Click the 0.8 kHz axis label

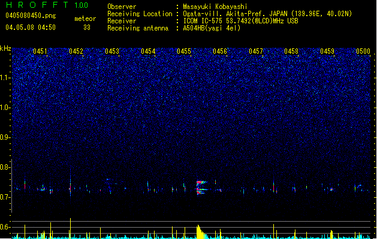(x=5, y=167)
